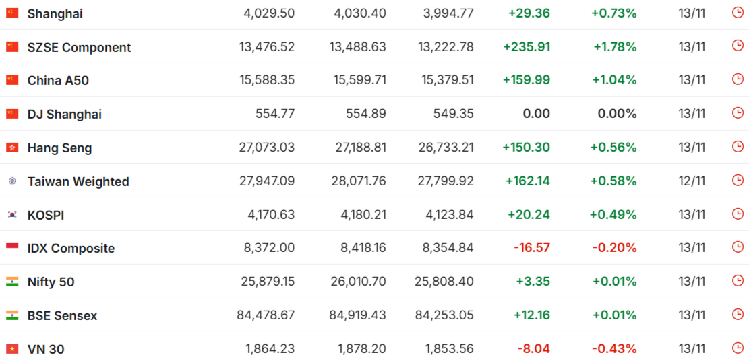
Task: Click the Vietnam flag beside VN 30
Action: click(x=12, y=349)
